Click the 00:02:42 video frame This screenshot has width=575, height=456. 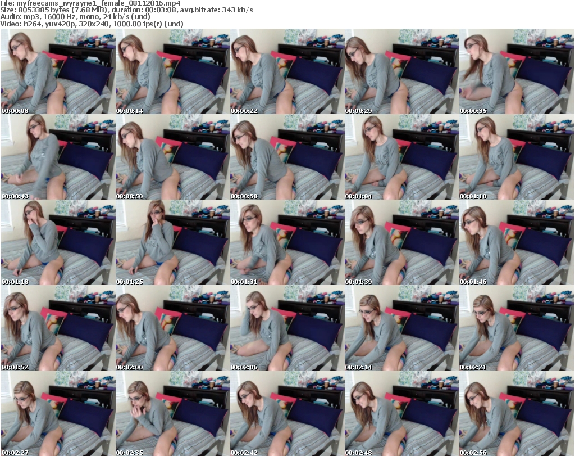(287, 413)
